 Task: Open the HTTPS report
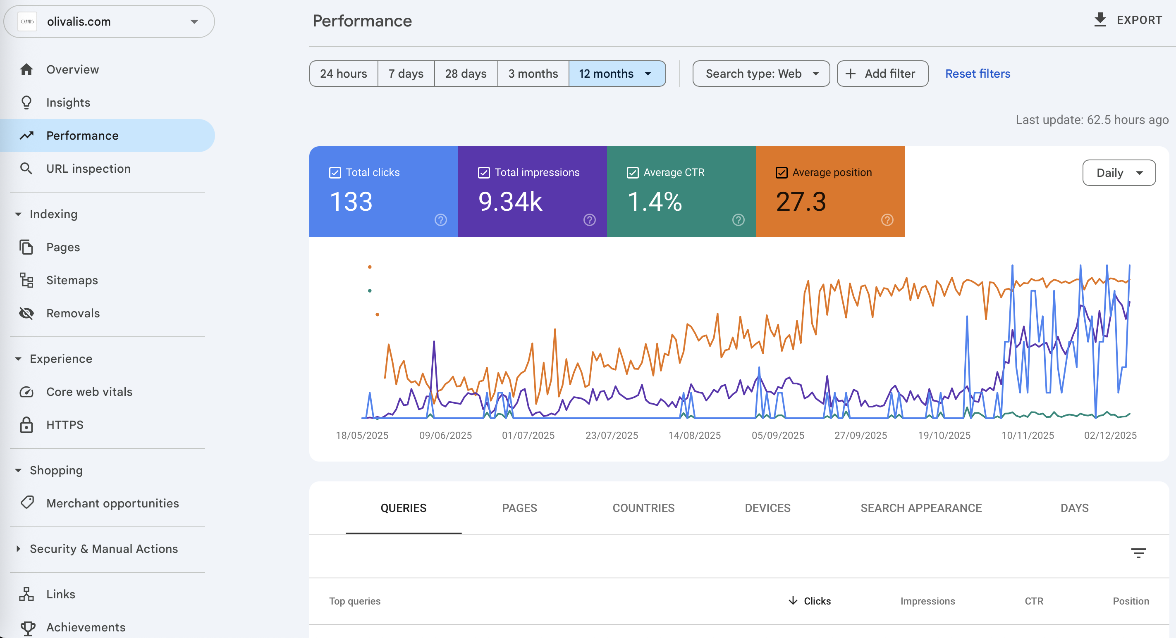click(x=65, y=424)
